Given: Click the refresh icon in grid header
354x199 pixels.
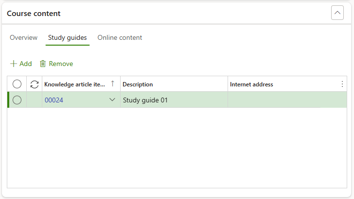Looking at the screenshot, I should click(34, 84).
